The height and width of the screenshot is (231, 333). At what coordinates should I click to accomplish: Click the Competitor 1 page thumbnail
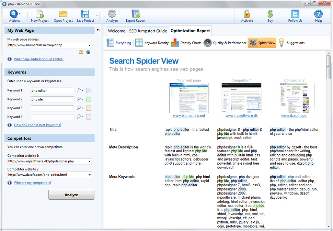tap(241, 98)
